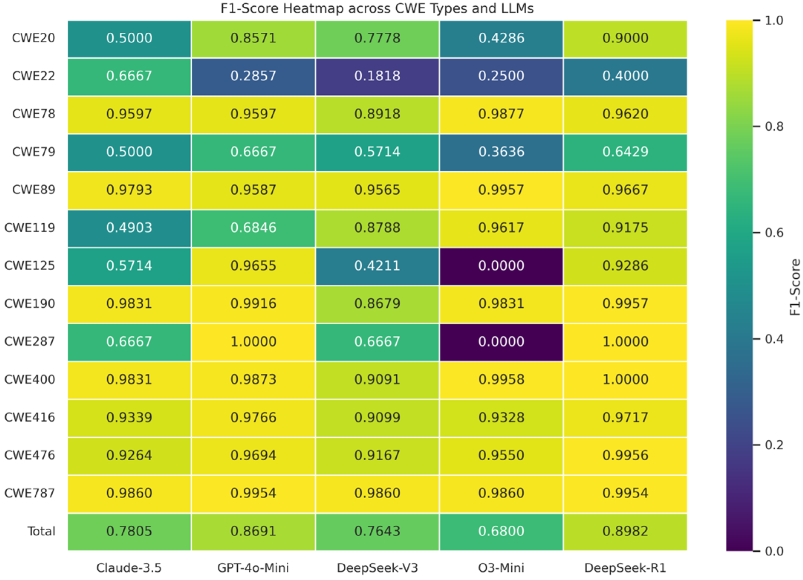
Task: Click the 0.4903 cell in CWE119 row
Action: (x=129, y=228)
